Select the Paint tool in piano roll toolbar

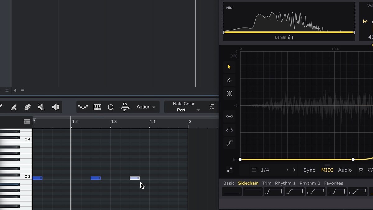[14, 107]
